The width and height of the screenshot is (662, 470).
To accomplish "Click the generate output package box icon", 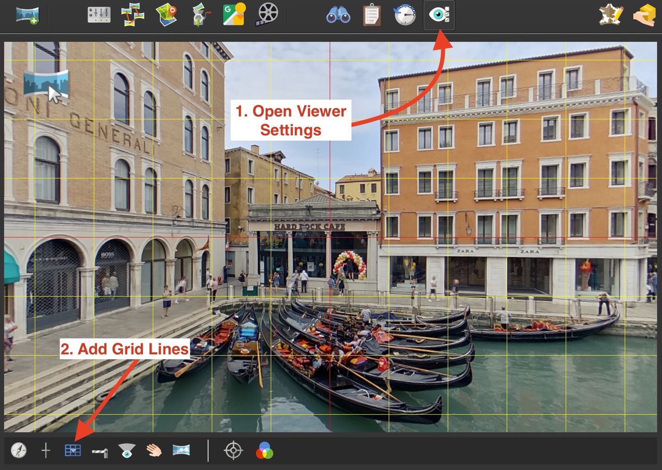I will point(644,14).
